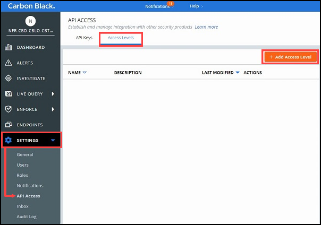This screenshot has height=225, width=321.
Task: Click the Settings sidebar label
Action: click(x=28, y=141)
